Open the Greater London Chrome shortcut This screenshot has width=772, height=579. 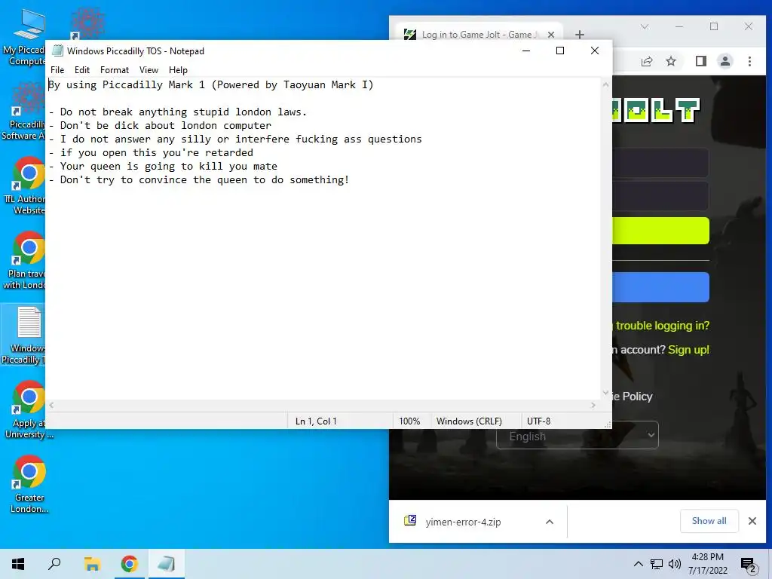tap(29, 485)
